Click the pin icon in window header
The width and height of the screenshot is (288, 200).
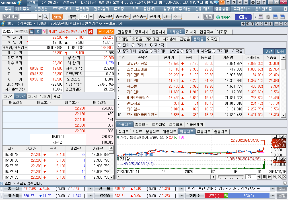(266, 24)
